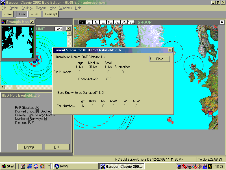226x170 pixels.
Task: Select 1x zoom on group map
Action: pos(82,22)
